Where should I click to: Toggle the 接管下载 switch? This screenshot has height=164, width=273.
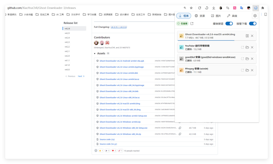coord(253,24)
